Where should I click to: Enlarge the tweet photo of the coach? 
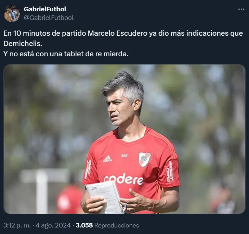click(x=124, y=139)
